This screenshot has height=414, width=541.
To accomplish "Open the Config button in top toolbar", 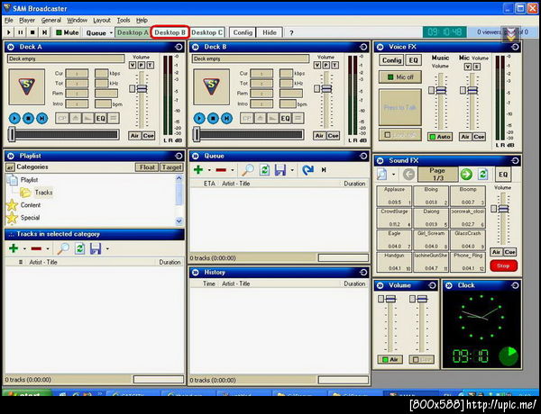I will coord(243,32).
